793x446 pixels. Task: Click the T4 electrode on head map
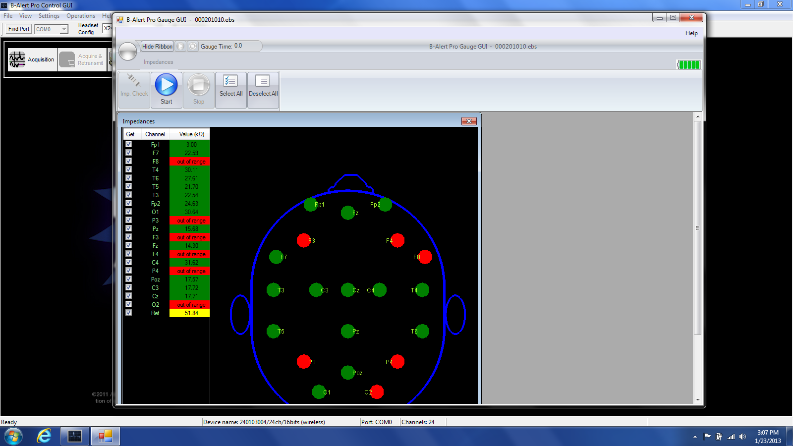(422, 290)
